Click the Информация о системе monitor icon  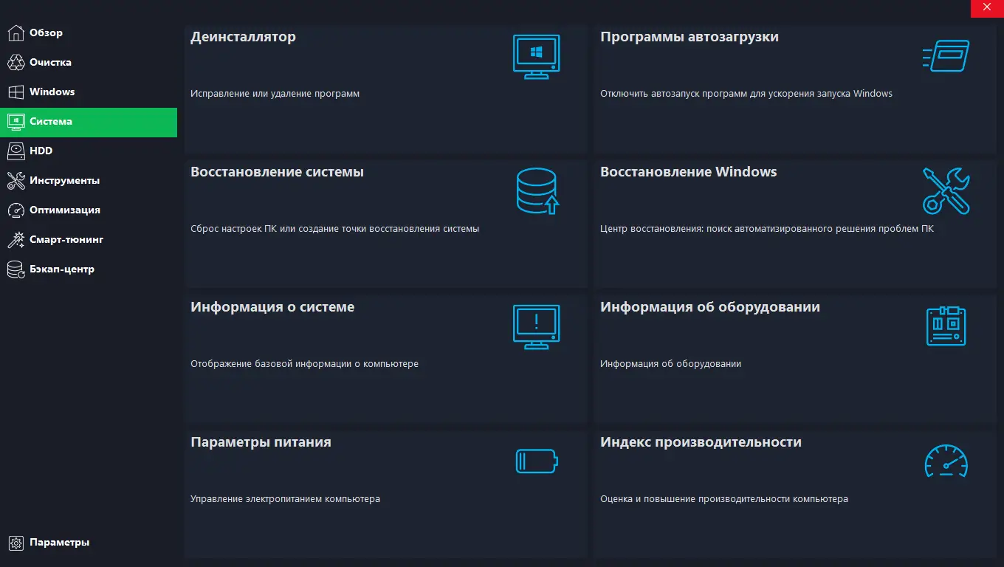[536, 326]
